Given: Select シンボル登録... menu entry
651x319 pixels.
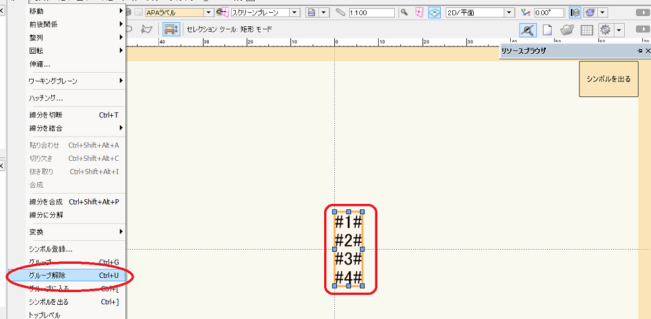Looking at the screenshot, I should [51, 248].
